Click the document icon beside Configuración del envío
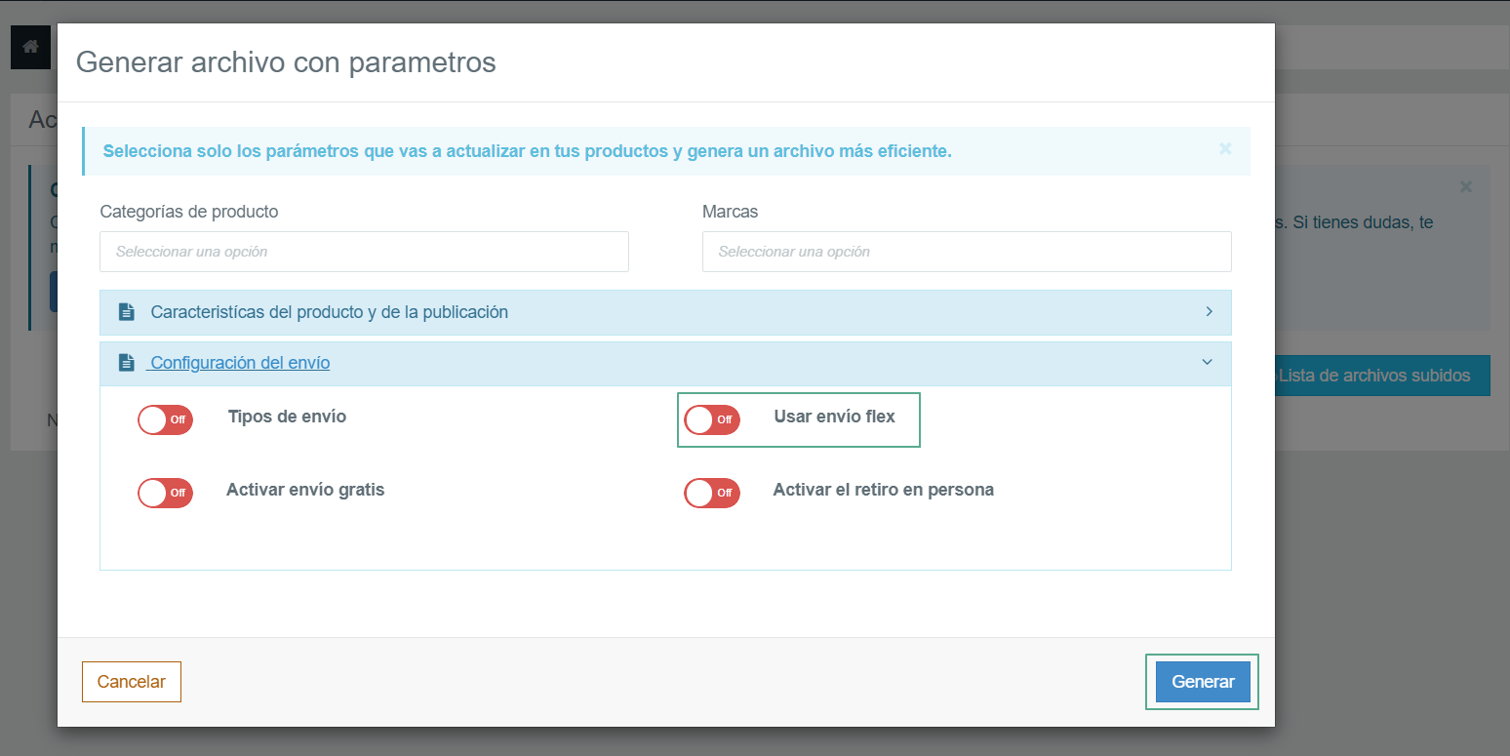This screenshot has height=756, width=1510. point(126,363)
